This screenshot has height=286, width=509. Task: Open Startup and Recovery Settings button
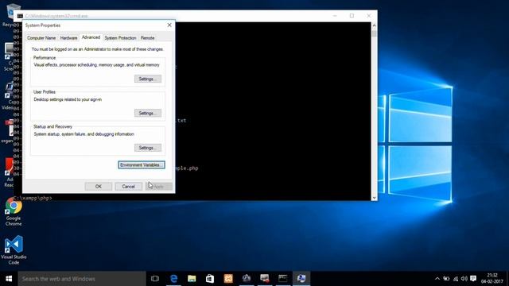pos(148,148)
